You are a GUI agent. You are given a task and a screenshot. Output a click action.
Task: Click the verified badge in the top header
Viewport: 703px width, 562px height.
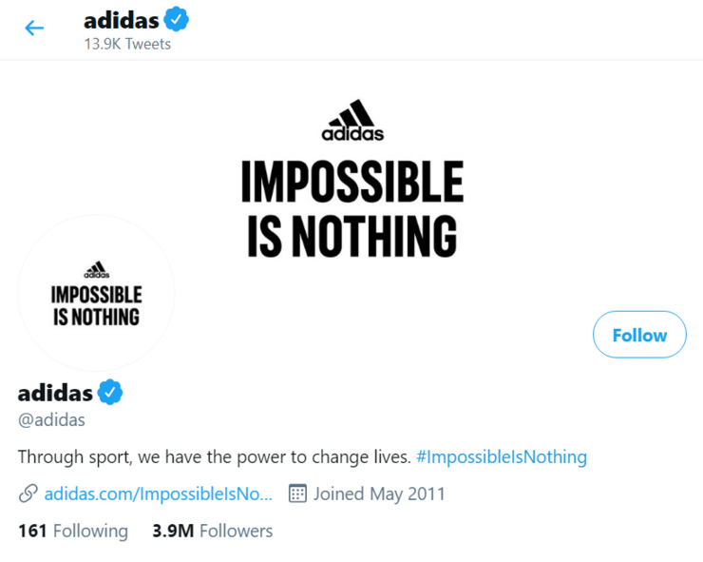[176, 19]
